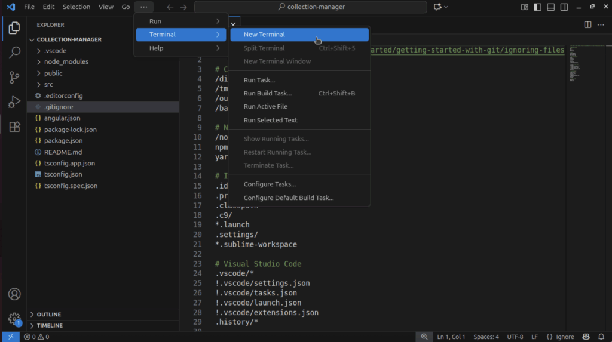Image resolution: width=612 pixels, height=342 pixels.
Task: Click the collection-manager search box
Action: pyautogui.click(x=311, y=7)
